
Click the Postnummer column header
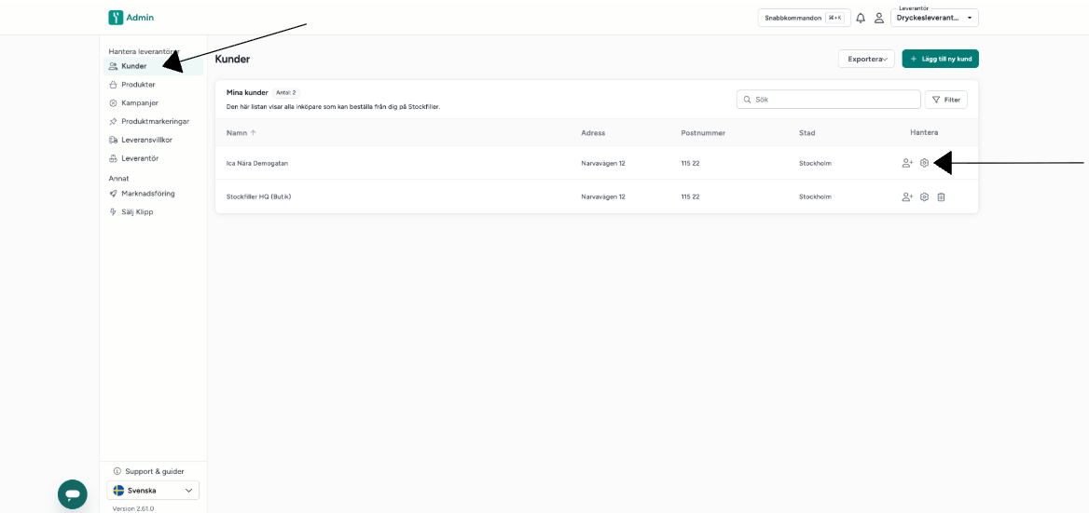pos(703,133)
